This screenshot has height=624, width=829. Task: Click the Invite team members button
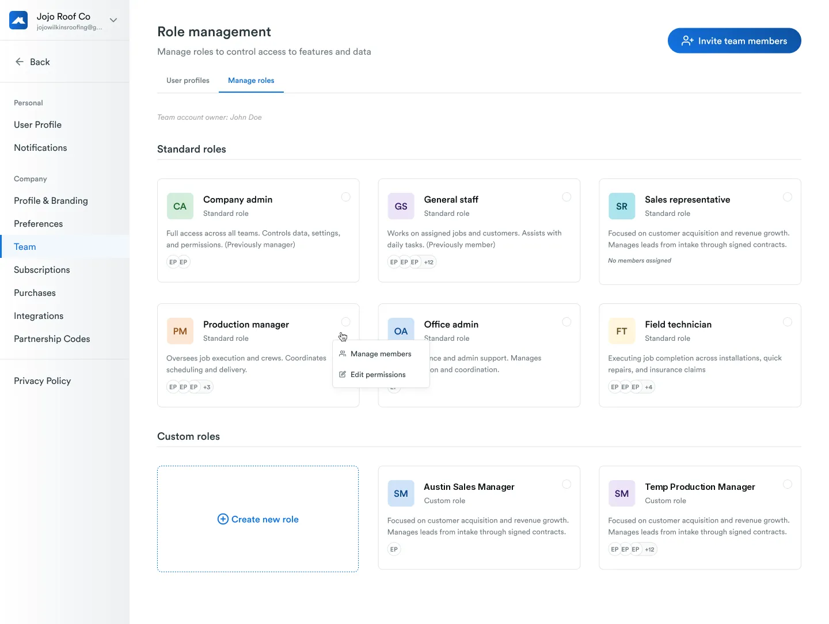[x=734, y=41]
